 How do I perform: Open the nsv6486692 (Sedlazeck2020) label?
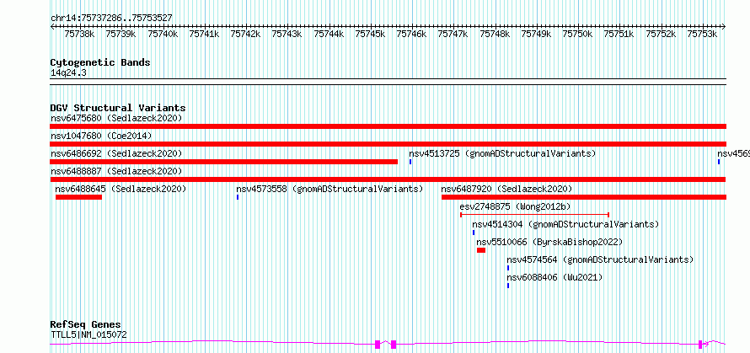(116, 153)
